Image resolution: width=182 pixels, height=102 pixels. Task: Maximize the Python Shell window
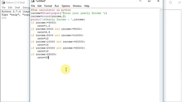pos(170,3)
